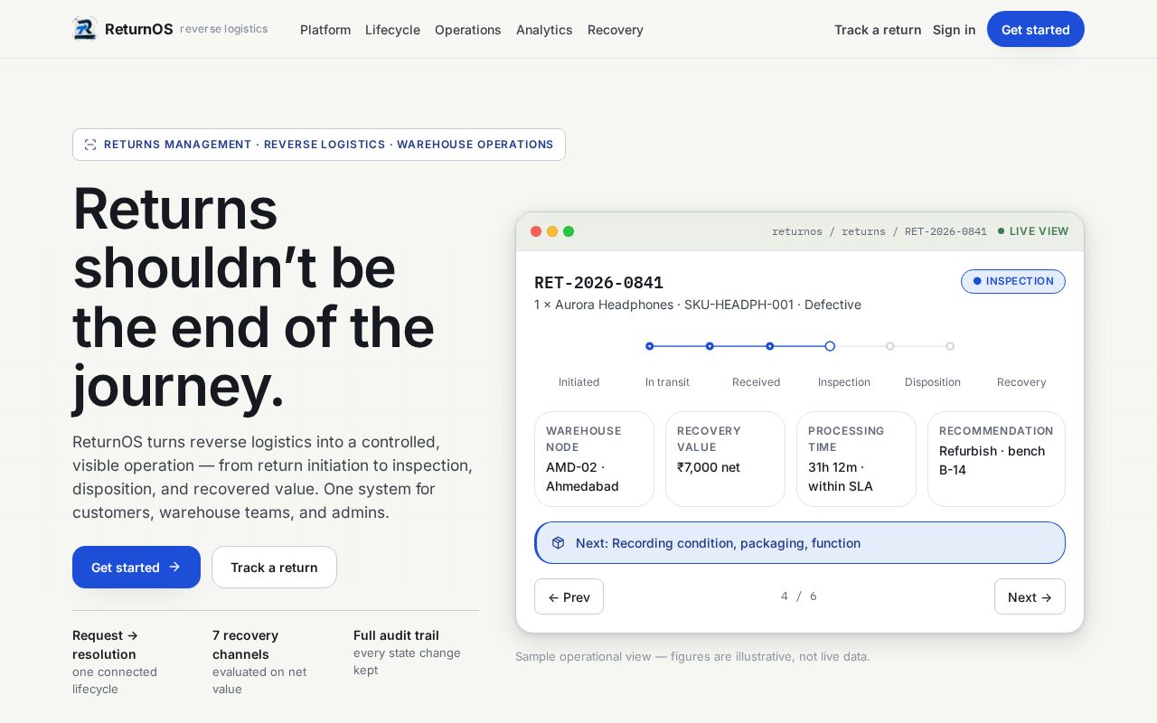Screen dimensions: 1157x723
Task: Click the hero Get started button with arrow
Action: 136,567
